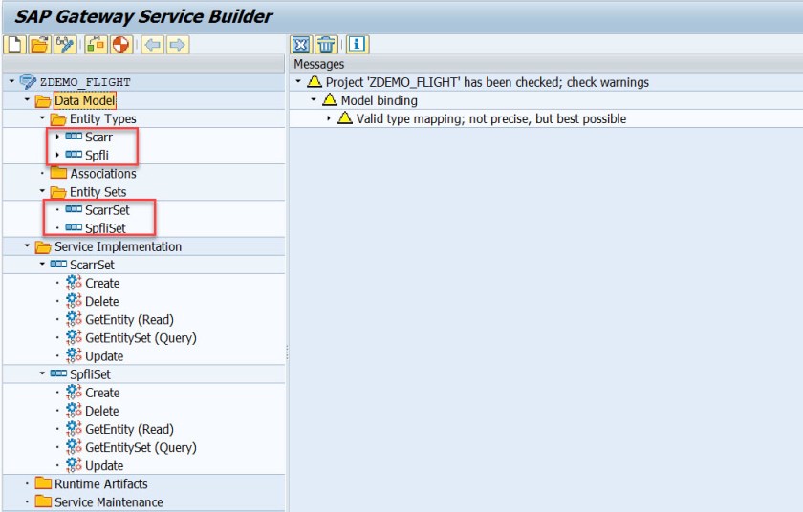The height and width of the screenshot is (512, 803).
Task: Select Delete under ScarrSet
Action: (102, 301)
